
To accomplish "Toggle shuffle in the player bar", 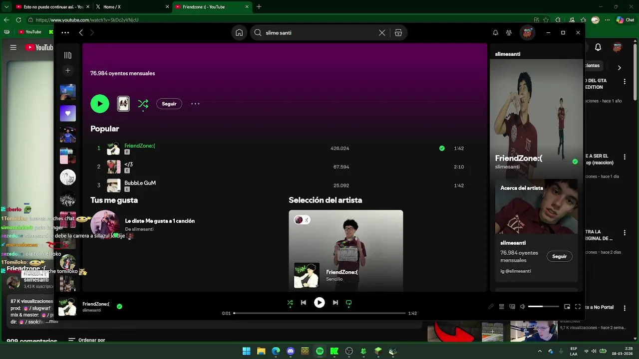I will (x=290, y=303).
